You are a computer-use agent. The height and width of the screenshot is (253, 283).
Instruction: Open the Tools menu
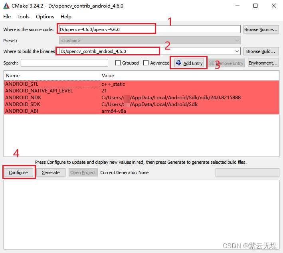tap(23, 17)
